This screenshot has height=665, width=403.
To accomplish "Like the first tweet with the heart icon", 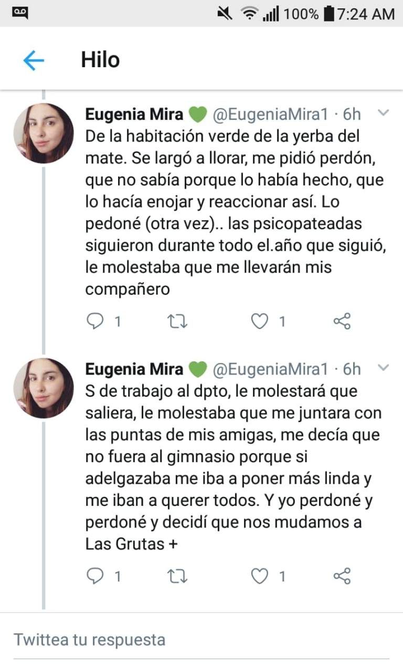I will coord(259,321).
